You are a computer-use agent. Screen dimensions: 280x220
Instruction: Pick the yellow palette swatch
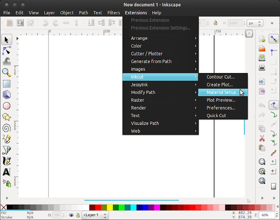[x=110, y=207]
